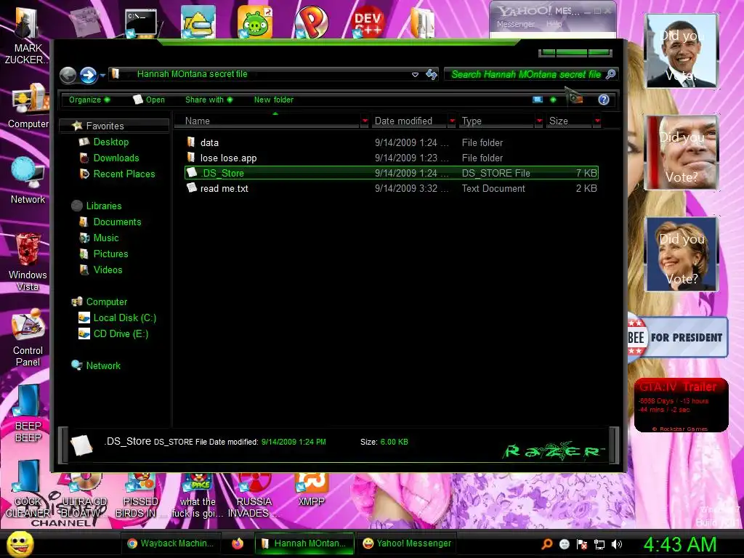
Task: Click the 4:43 AM taskbar clock
Action: (680, 544)
